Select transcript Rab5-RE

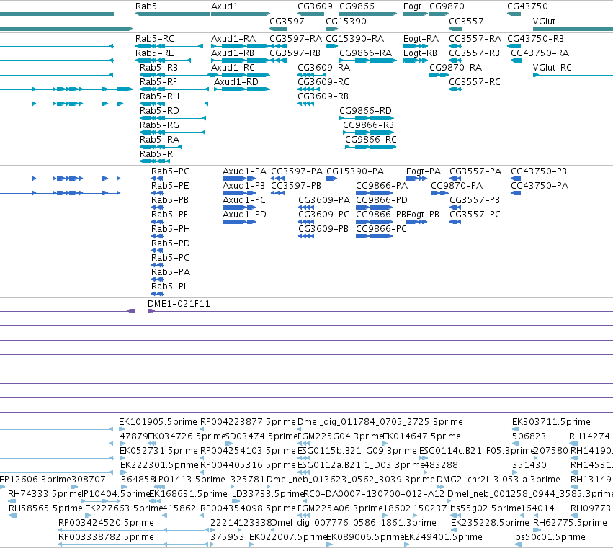pos(154,53)
